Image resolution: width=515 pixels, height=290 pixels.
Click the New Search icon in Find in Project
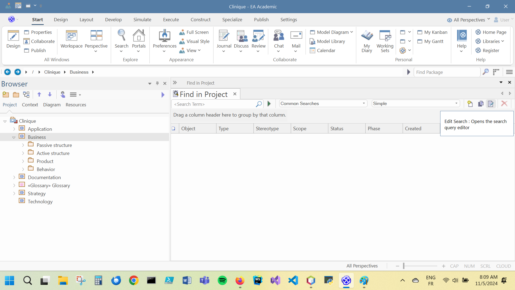click(x=470, y=104)
